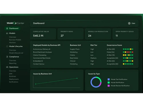Screen dimensions: 143x107
Task: Select the Commercial Real Estate model
Action: pos(42,58)
